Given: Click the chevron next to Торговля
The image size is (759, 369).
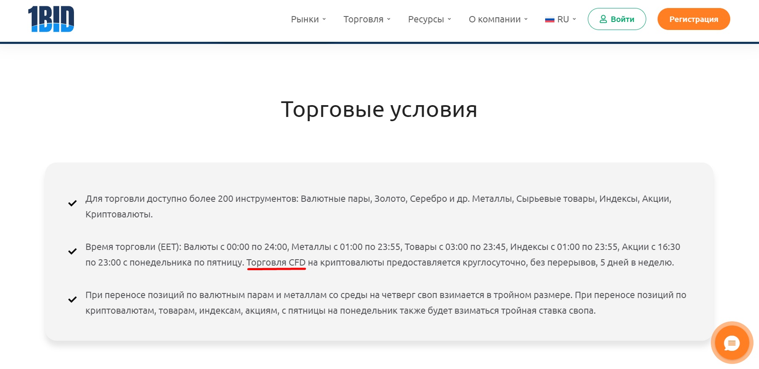Looking at the screenshot, I should point(389,19).
